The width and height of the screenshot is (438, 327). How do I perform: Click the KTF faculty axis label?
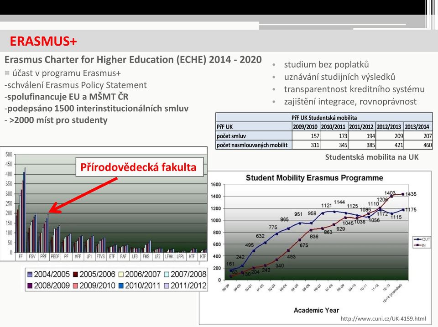click(203, 256)
